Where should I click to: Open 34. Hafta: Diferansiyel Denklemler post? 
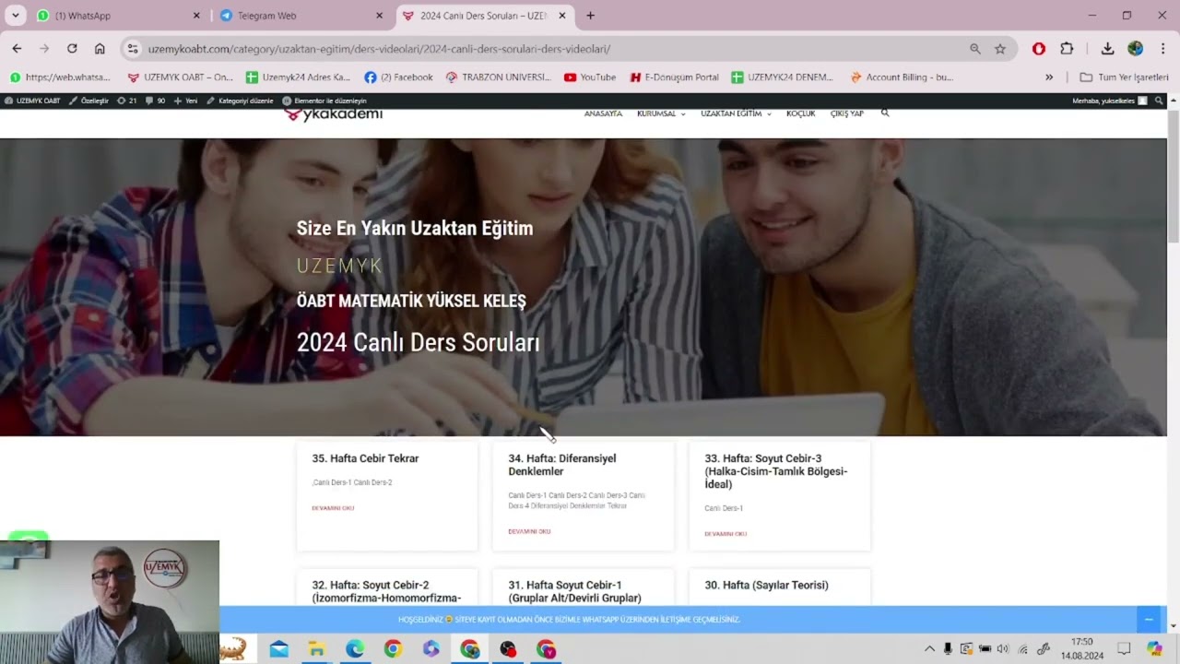pyautogui.click(x=562, y=465)
